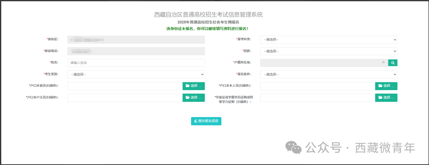Choose file for 毕业证或学籍学历证明 scan
The height and width of the screenshot is (165, 429).
386,98
